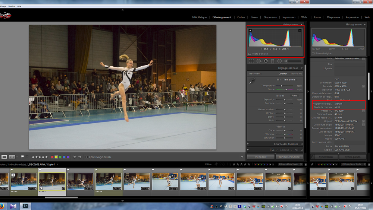Switch to loupe view mode icon
The width and height of the screenshot is (373, 210).
4,157
